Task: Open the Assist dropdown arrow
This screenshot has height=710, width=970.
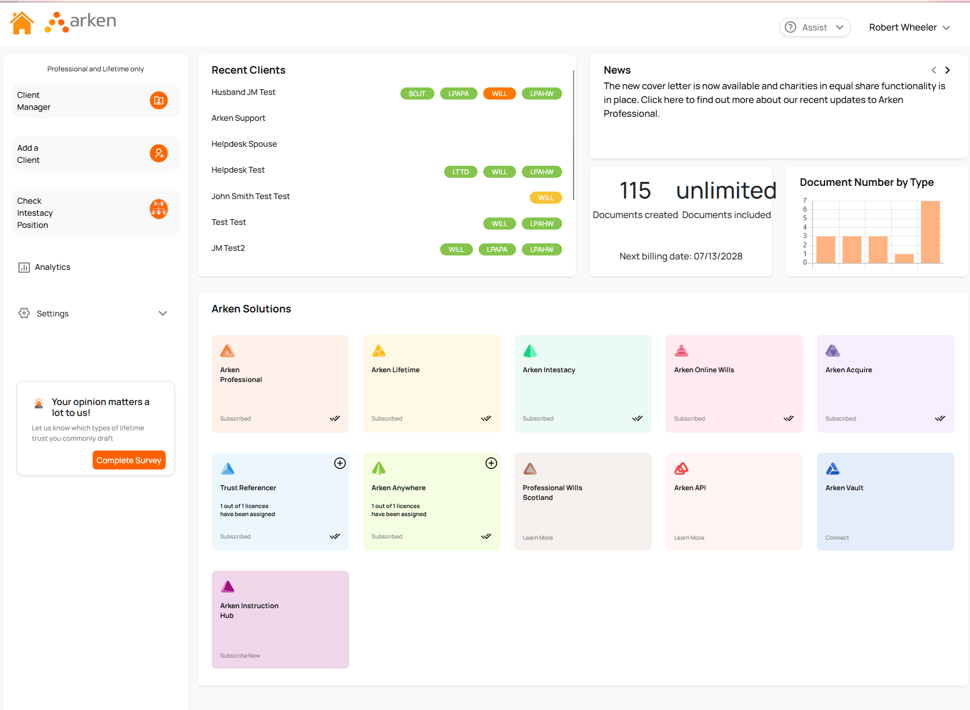Action: pyautogui.click(x=839, y=27)
